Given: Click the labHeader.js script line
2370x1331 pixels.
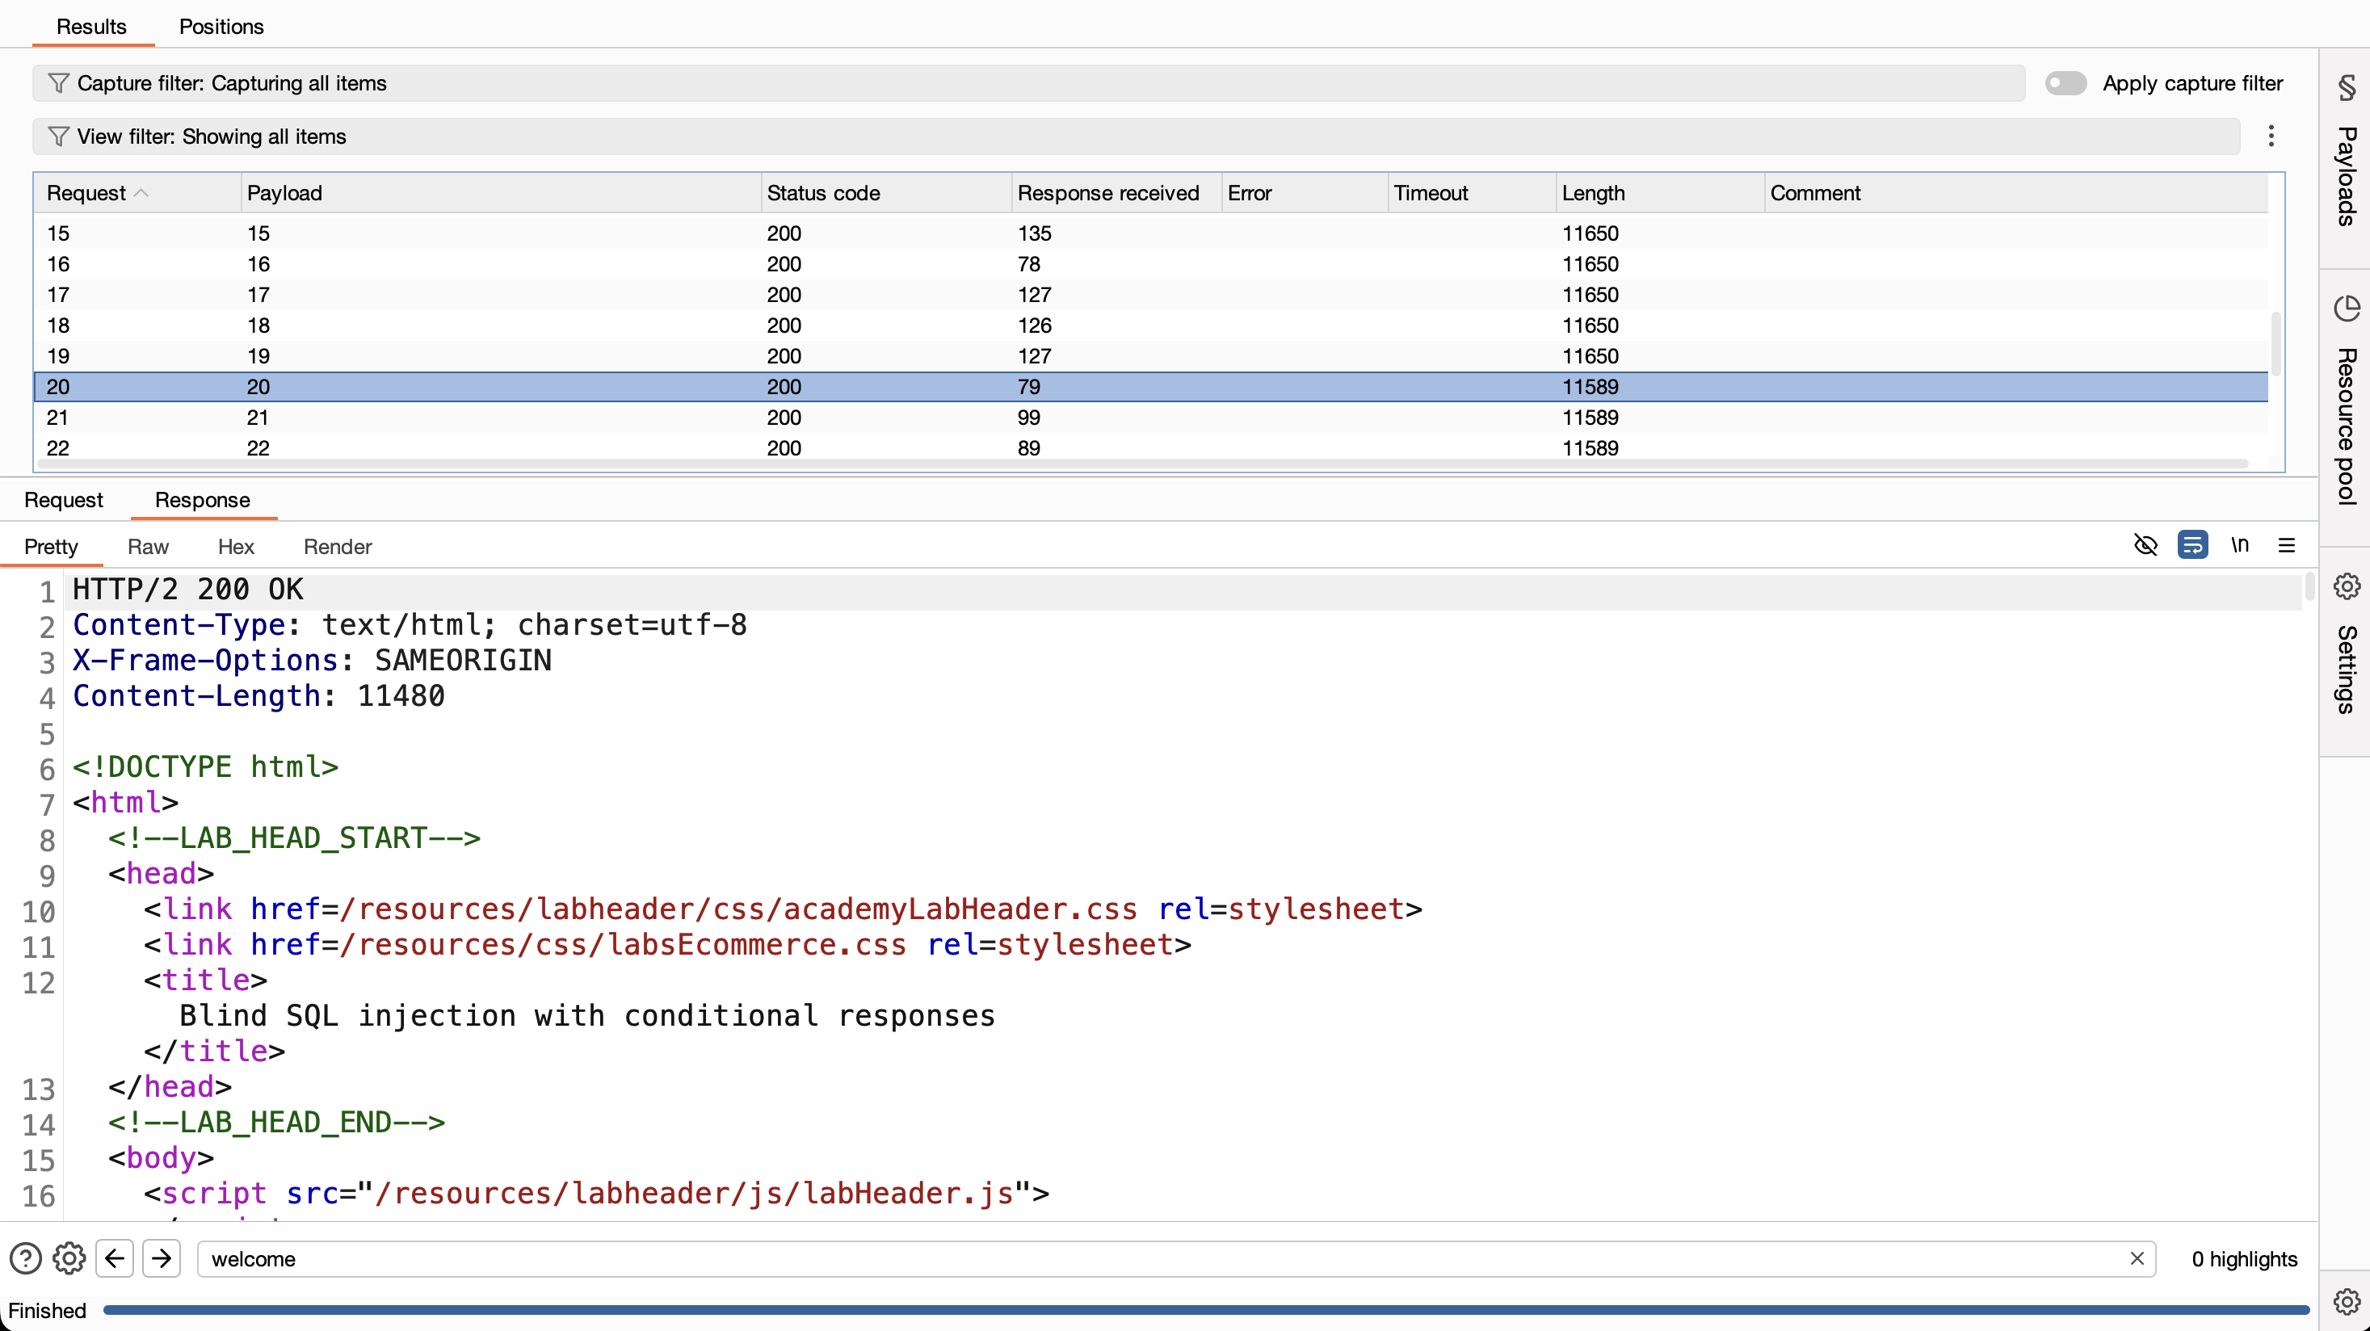Looking at the screenshot, I should (596, 1193).
